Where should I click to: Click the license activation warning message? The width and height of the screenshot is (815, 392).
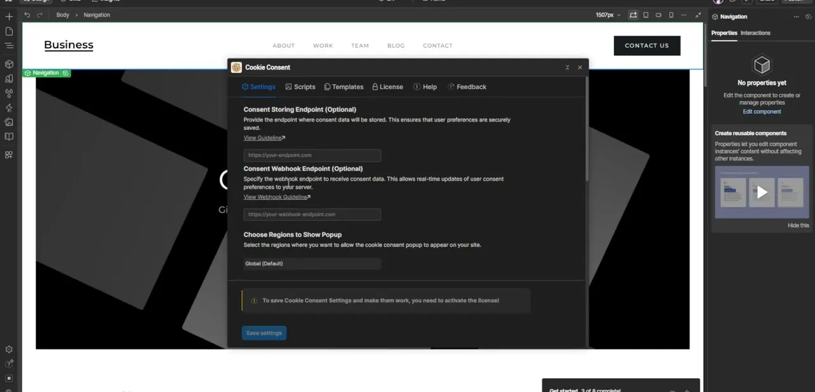(386, 300)
